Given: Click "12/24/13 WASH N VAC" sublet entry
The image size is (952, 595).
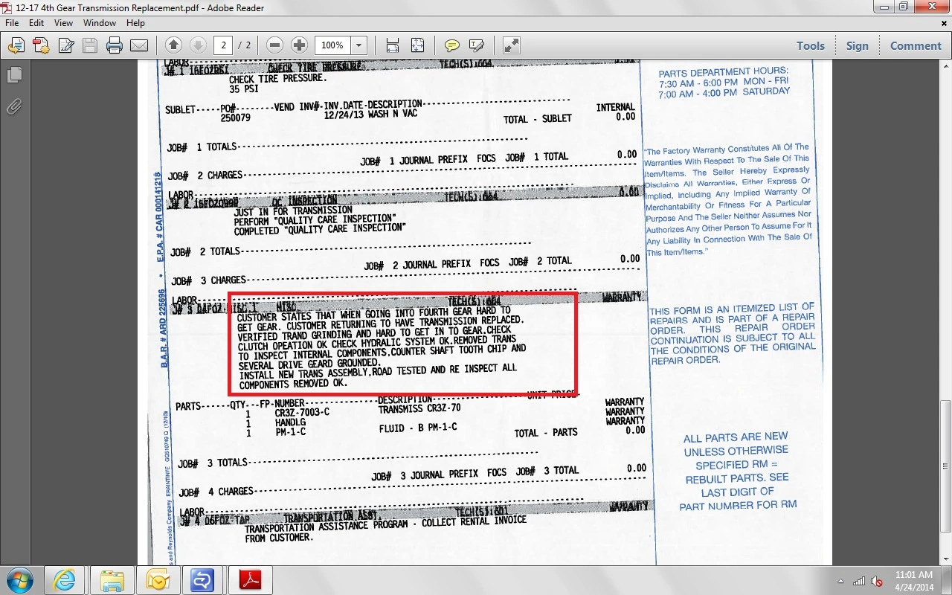Looking at the screenshot, I should [371, 115].
